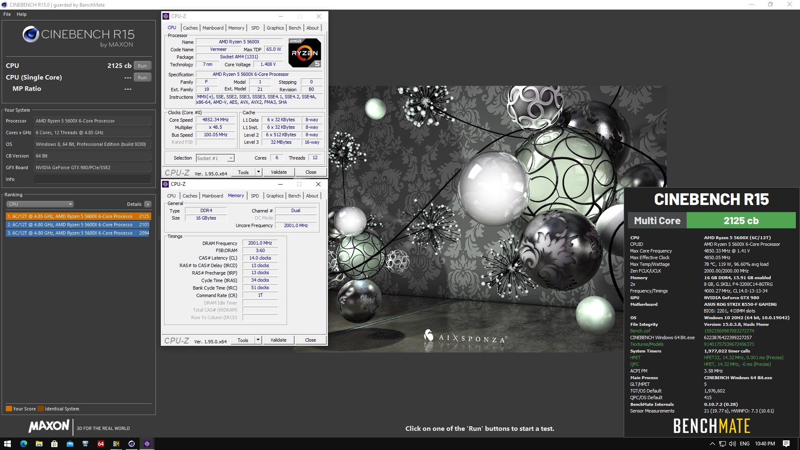Click the taskbar clock 10:40 PM
Screen dimensions: 800x450
point(765,444)
